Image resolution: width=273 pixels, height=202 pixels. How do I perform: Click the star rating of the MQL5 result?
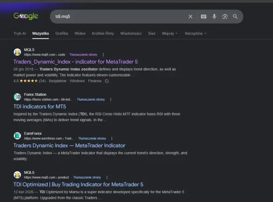point(29,81)
